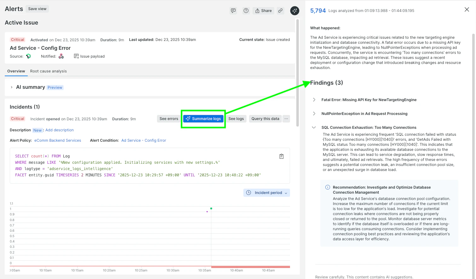Click the Notified webhook icon
Viewport: 476px width, 279px height.
point(61,56)
